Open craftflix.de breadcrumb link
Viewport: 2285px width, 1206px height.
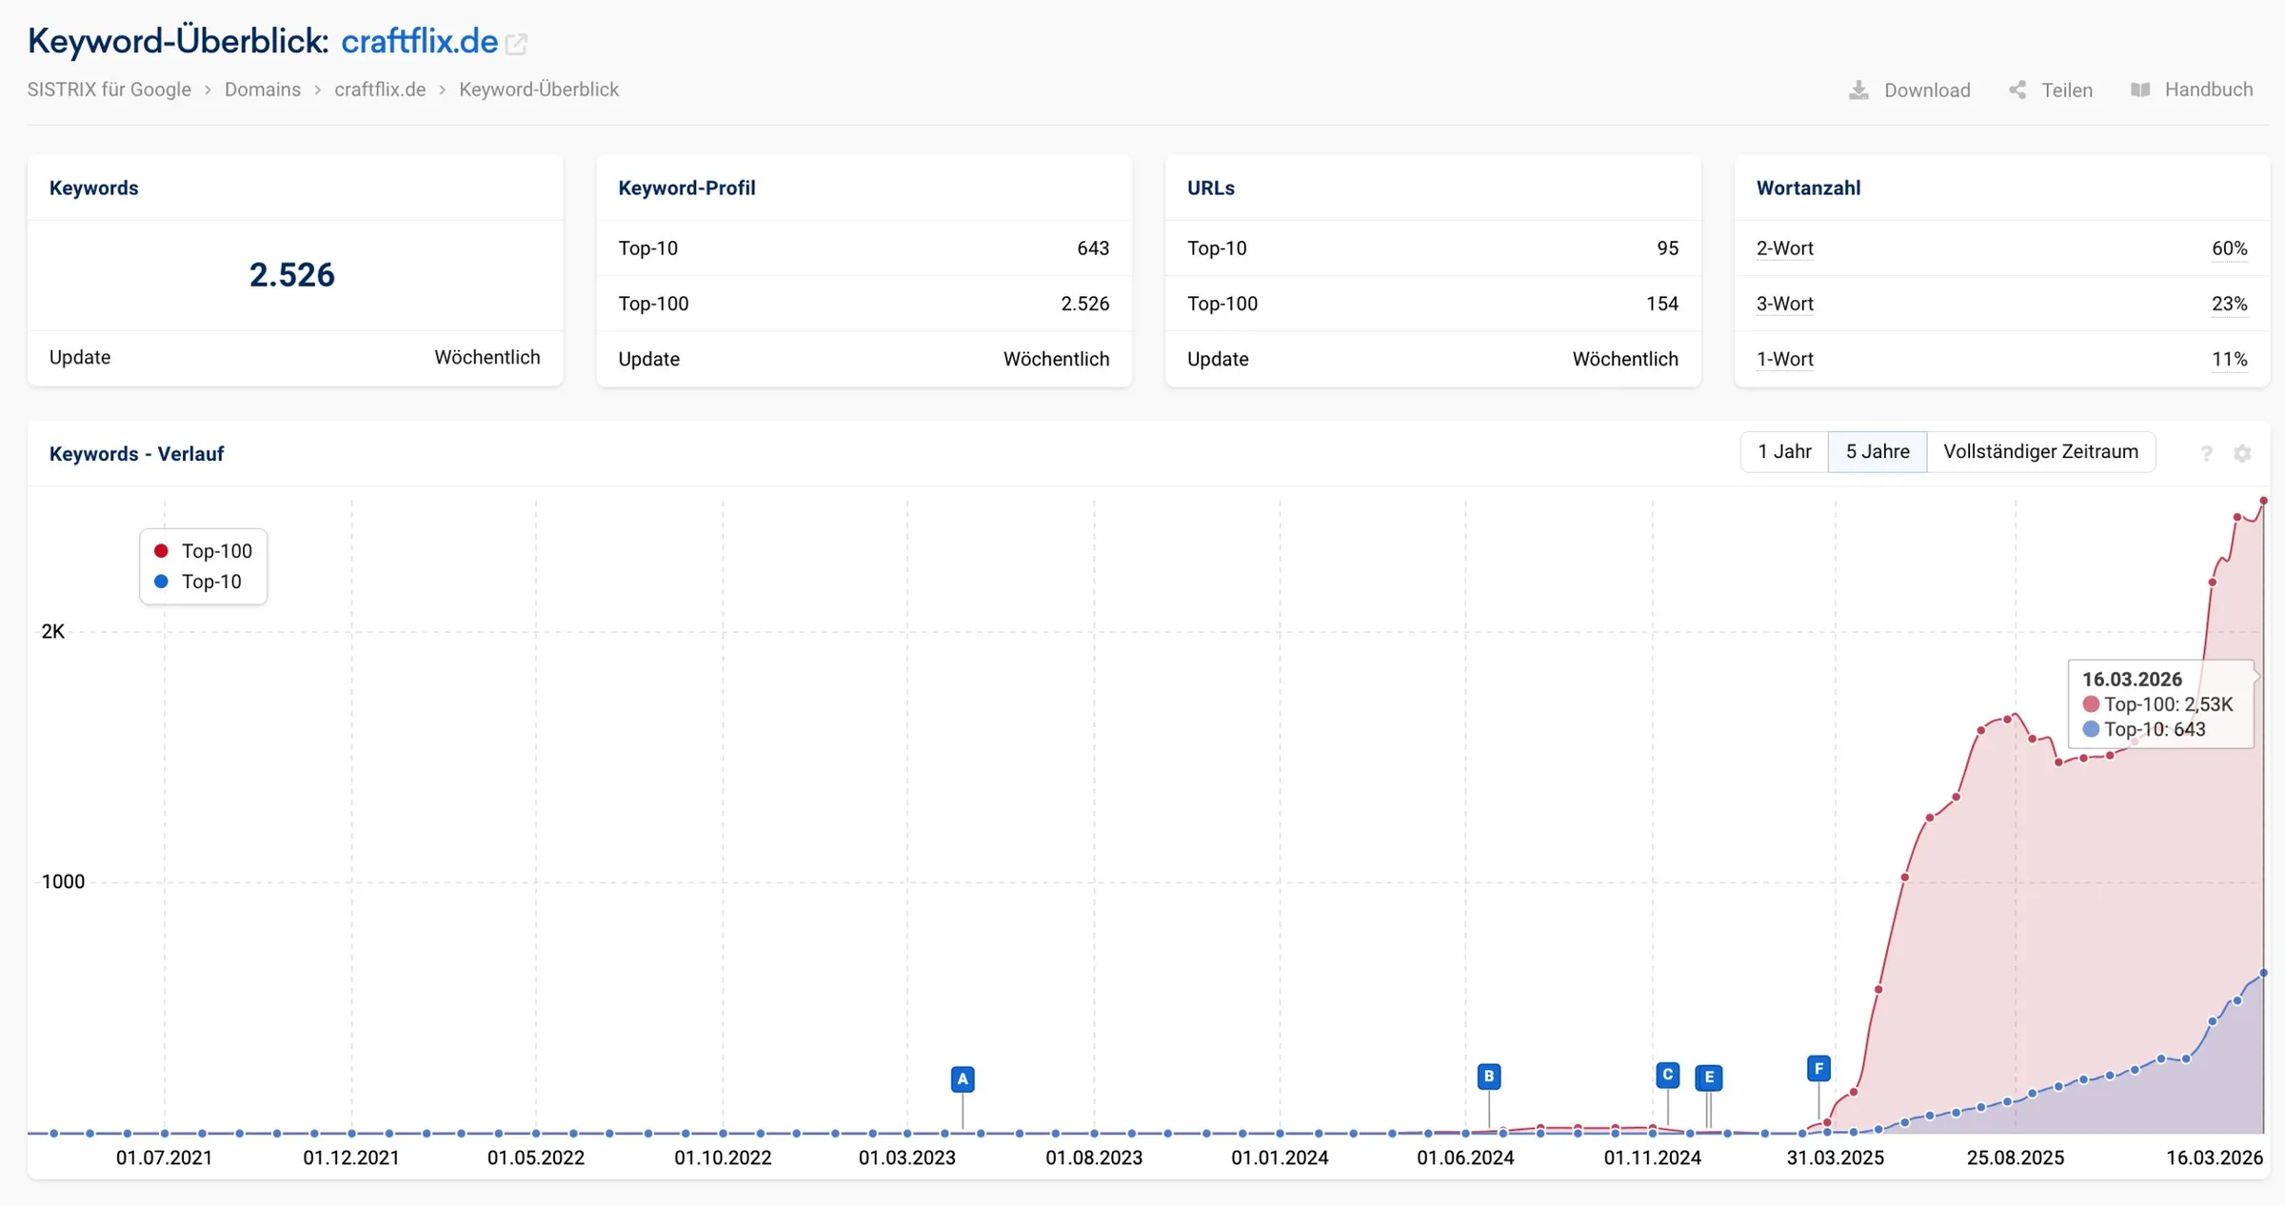point(380,89)
